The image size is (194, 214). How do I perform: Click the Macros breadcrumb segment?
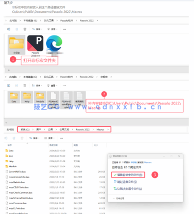click(100, 130)
